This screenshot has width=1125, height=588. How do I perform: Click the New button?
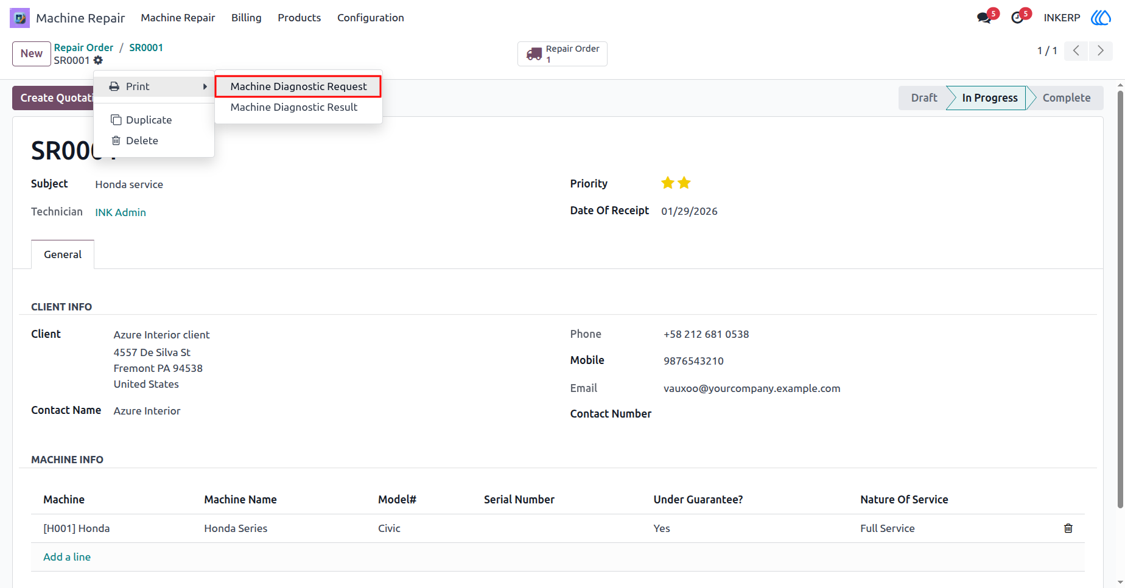pos(32,54)
